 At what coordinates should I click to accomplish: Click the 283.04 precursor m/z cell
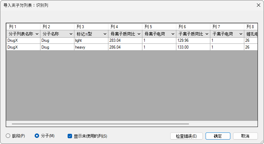click(125, 40)
